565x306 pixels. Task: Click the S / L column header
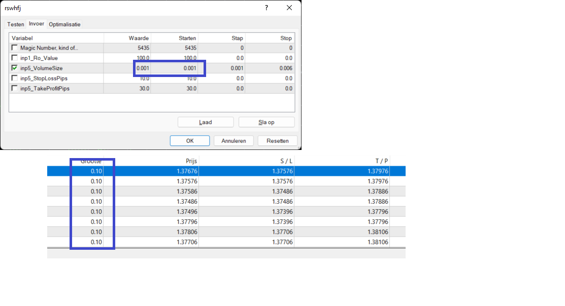point(286,161)
